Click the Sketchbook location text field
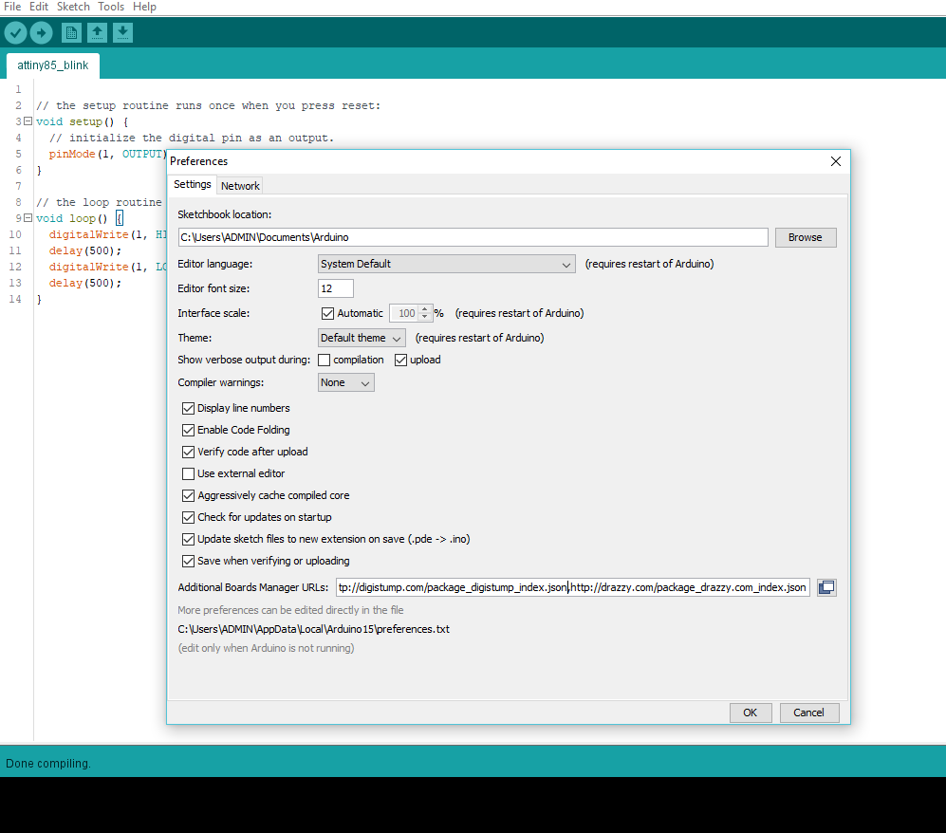Screen dimensions: 946x833 click(473, 237)
